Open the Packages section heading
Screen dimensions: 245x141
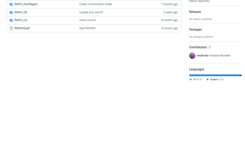196,30
